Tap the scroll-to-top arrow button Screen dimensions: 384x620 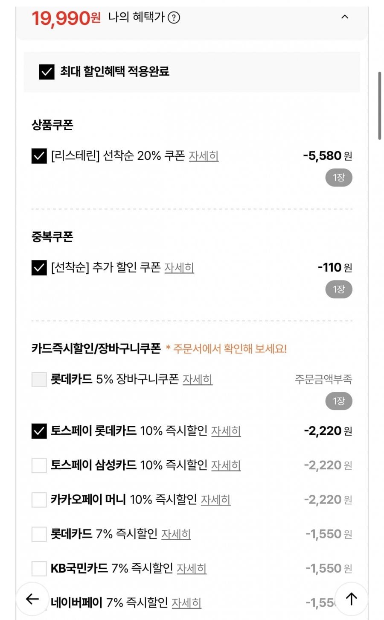pos(351,599)
